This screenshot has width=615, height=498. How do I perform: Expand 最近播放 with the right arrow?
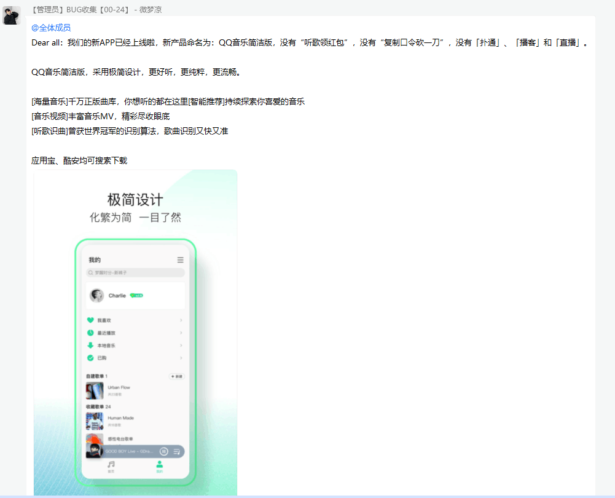point(181,333)
